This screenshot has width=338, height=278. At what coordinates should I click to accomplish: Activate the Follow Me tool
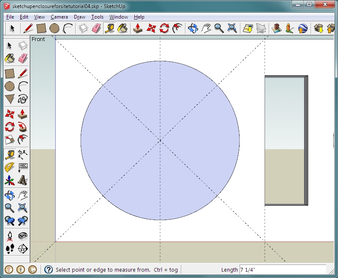(23, 127)
